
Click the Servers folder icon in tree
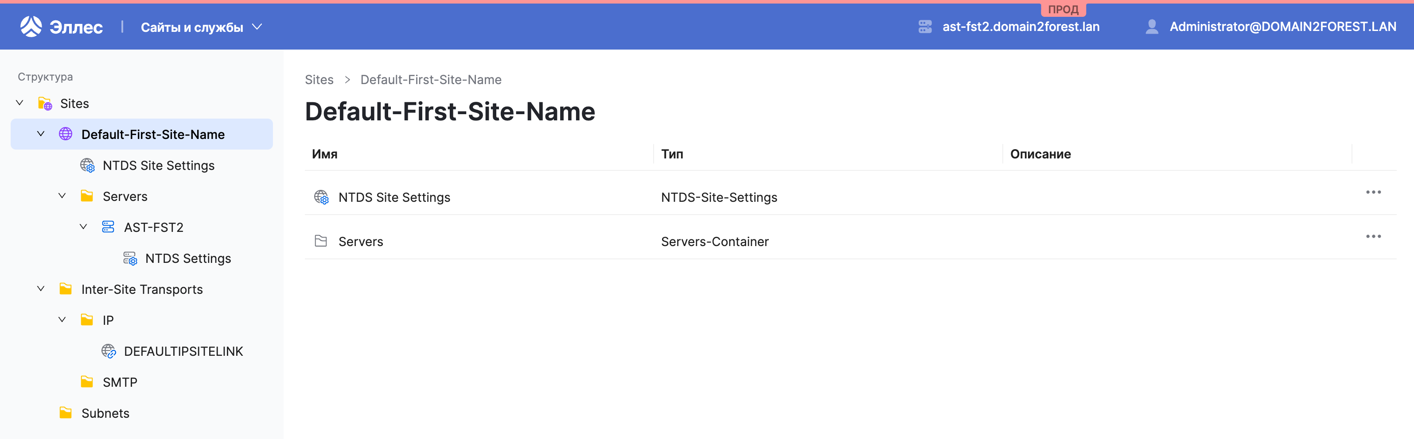coord(87,196)
